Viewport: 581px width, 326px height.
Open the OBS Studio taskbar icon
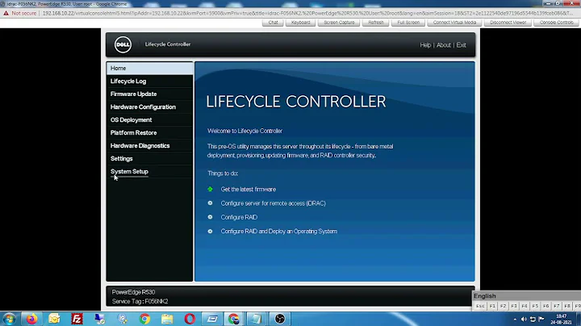tap(280, 319)
